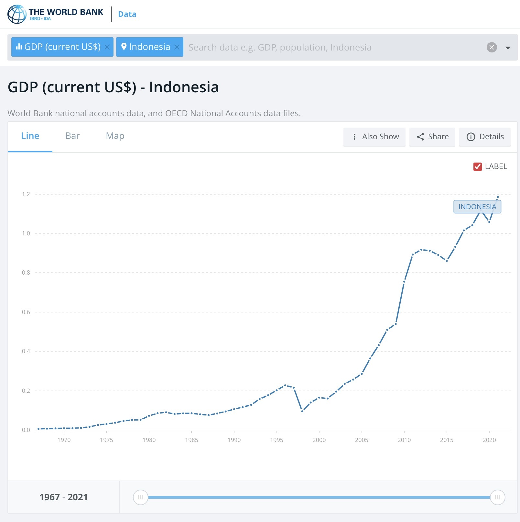Screen dimensions: 520x522
Task: Open the Also Show kebab menu icon
Action: pyautogui.click(x=355, y=137)
